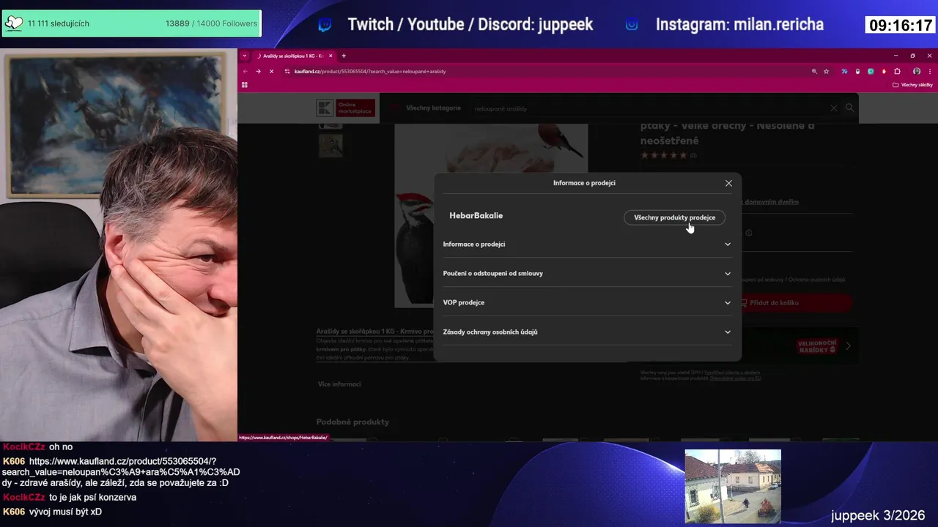
Task: Click the Twitch logo in the stream header
Action: (325, 25)
